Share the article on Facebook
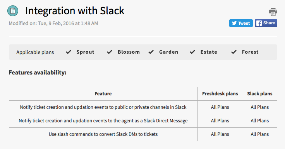The width and height of the screenshot is (285, 149). point(266,23)
